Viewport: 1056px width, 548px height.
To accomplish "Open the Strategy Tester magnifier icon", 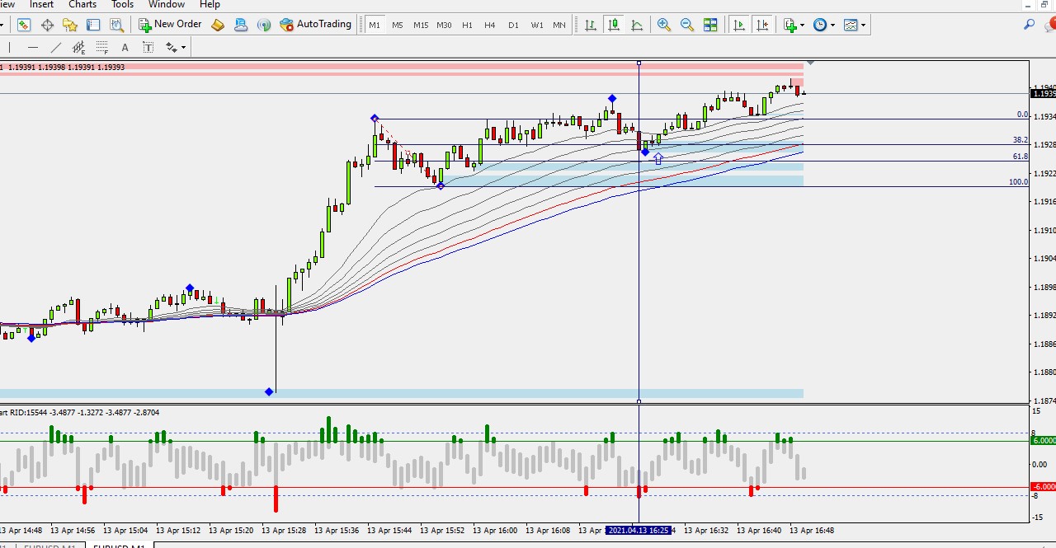I will coord(116,25).
